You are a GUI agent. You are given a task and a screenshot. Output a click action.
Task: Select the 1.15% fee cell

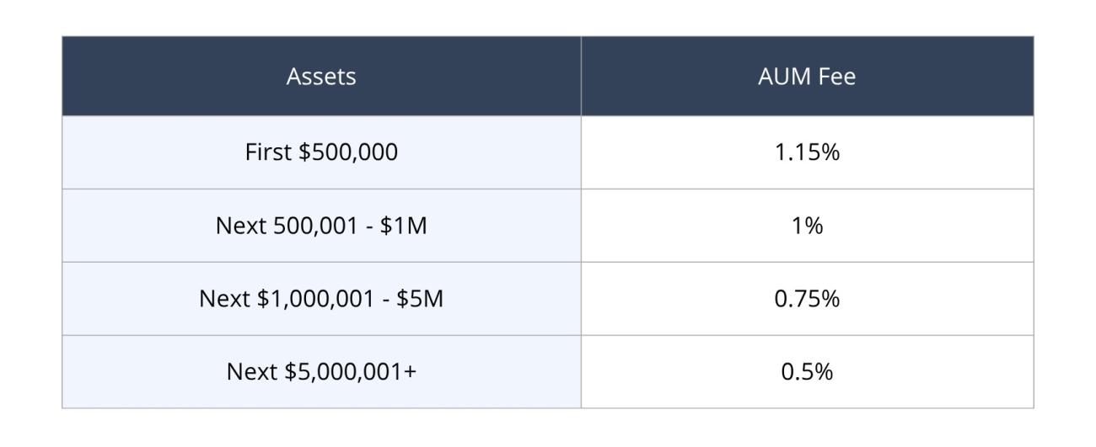(807, 152)
